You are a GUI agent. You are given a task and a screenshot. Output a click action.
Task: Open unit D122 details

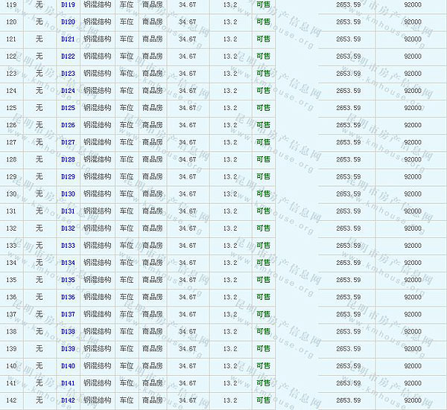pyautogui.click(x=68, y=56)
